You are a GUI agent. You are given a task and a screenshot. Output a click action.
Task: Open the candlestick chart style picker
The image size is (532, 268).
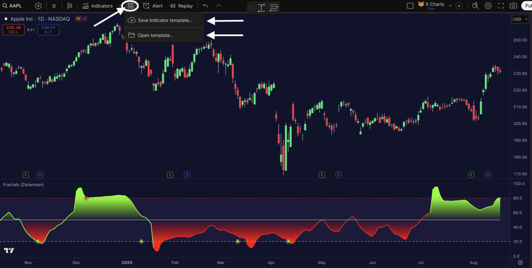coord(70,6)
